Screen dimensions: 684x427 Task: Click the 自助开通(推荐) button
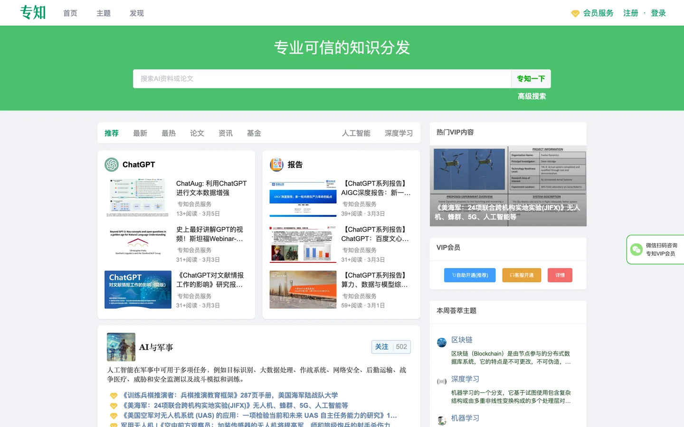[x=470, y=275]
